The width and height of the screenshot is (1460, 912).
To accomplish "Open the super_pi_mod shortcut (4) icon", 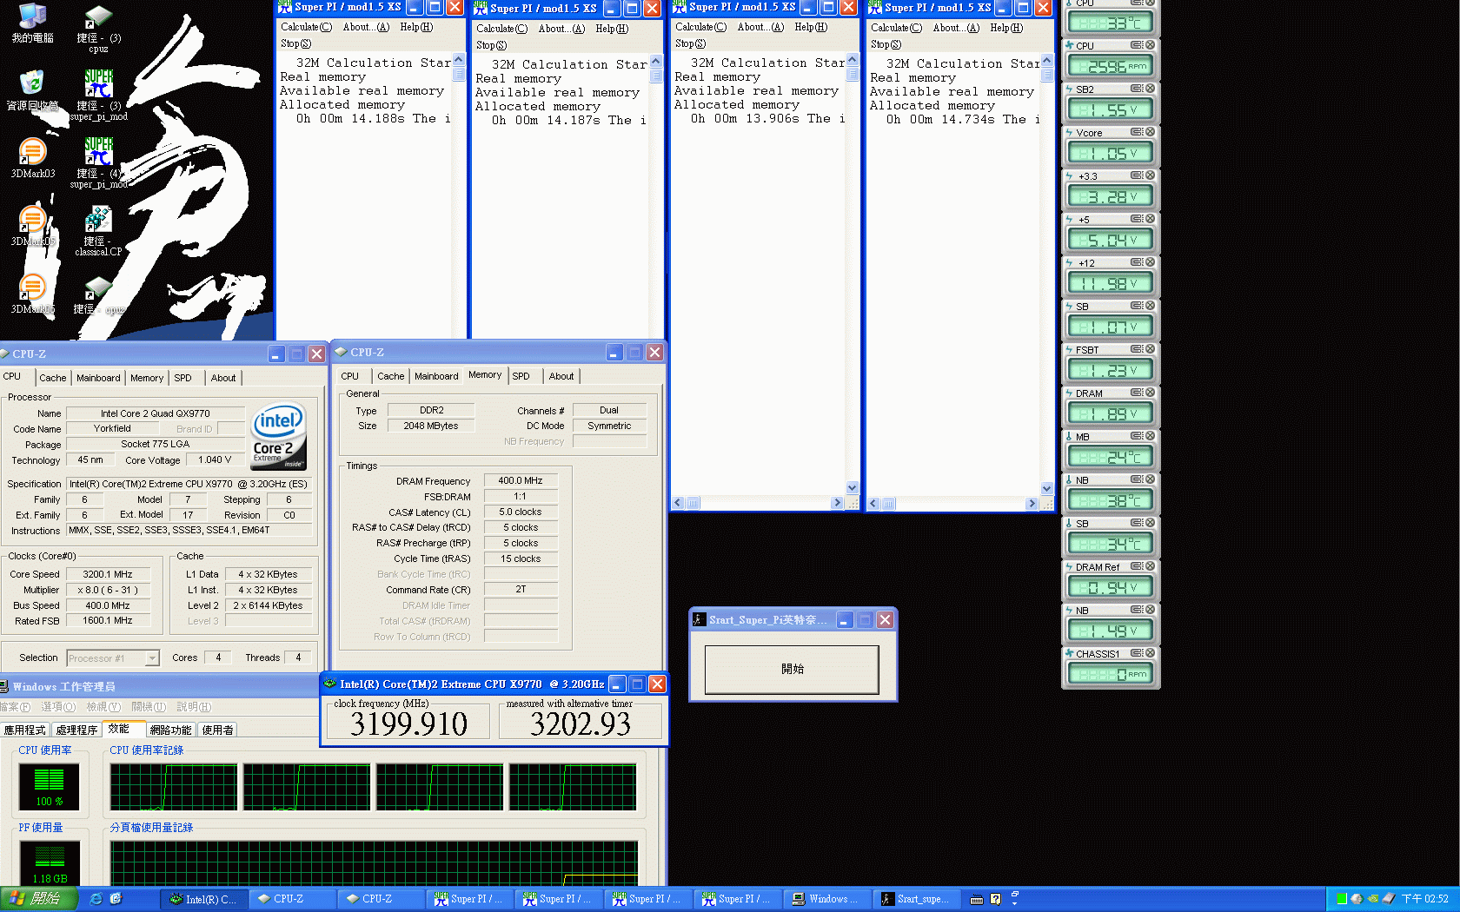I will (x=98, y=164).
